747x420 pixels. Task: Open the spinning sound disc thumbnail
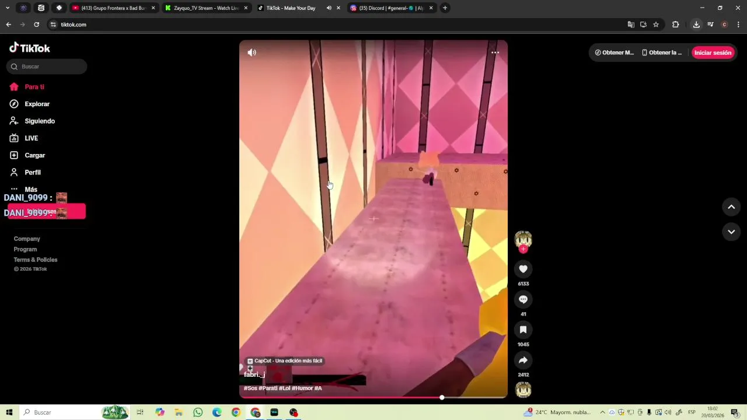523,390
